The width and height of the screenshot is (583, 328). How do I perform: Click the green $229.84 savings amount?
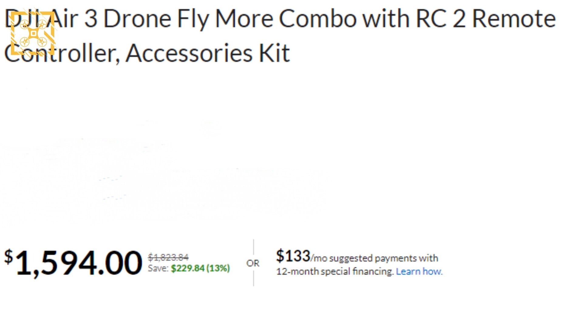click(187, 268)
